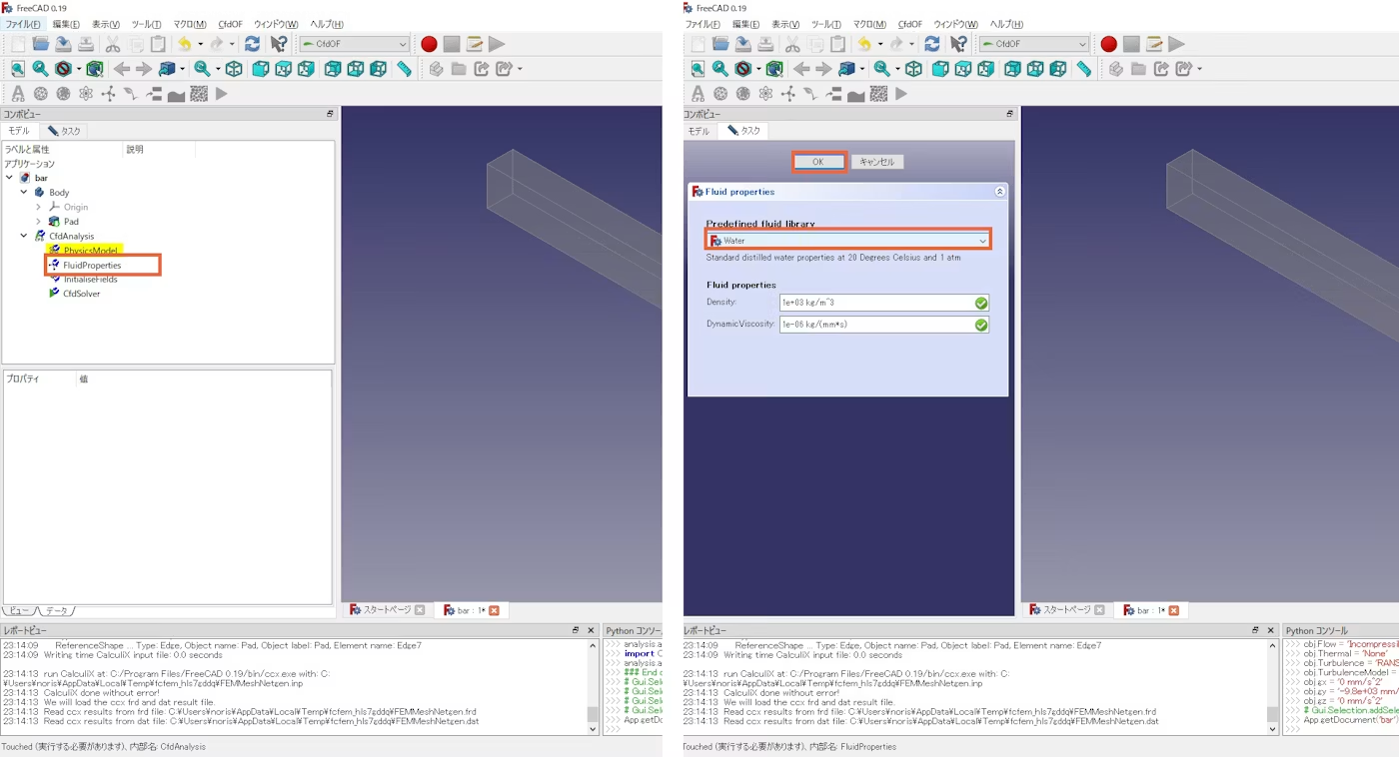Screen dimensions: 1399x757
Task: Click the Undo arrow icon in left window
Action: [x=184, y=44]
